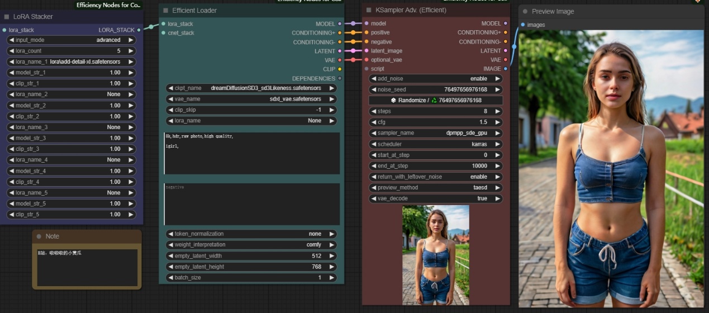This screenshot has height=313, width=709.
Task: Adjust the cfg value field
Action: [x=435, y=122]
